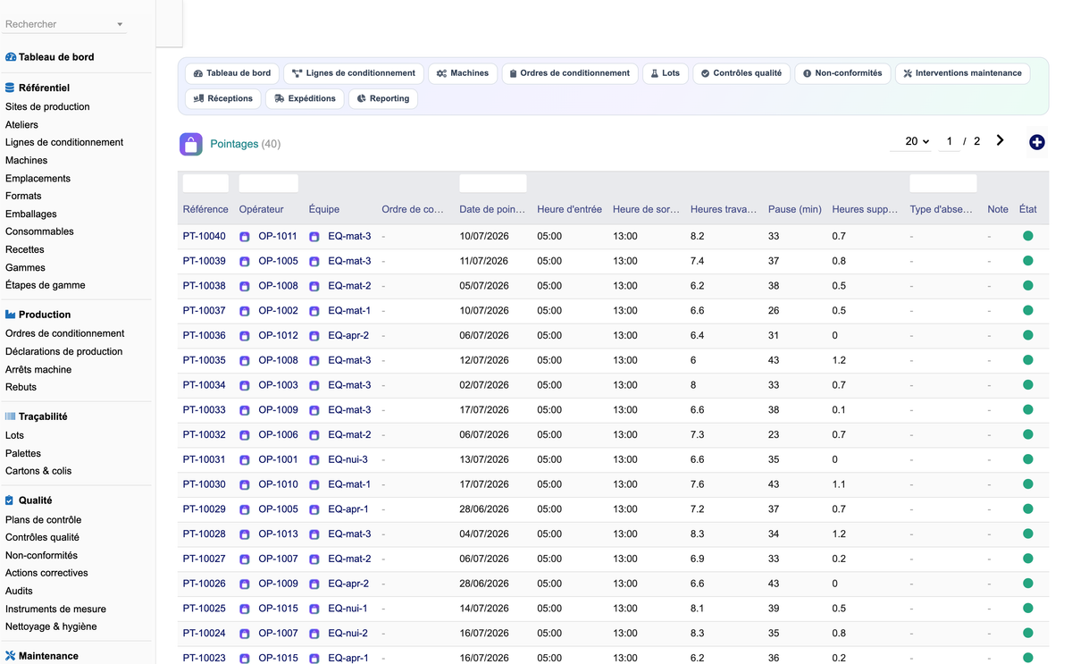Click team icon next to EQ-mat-3 in PT-10039
Viewport: 1072px width, 664px height.
point(314,262)
